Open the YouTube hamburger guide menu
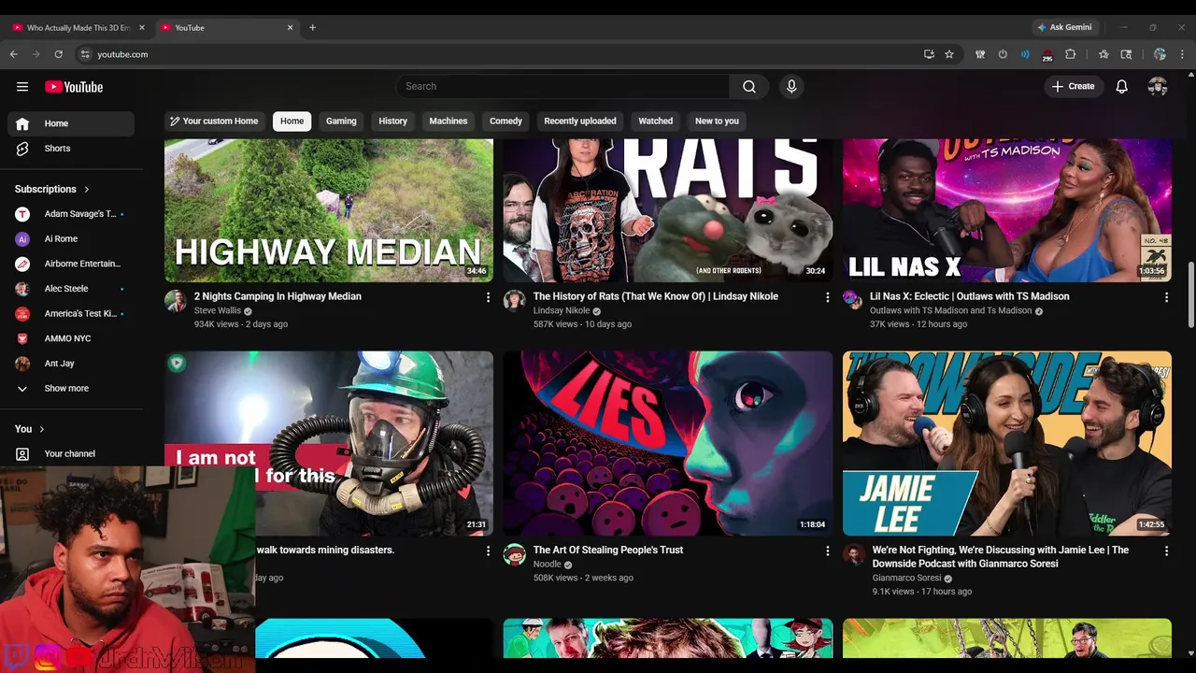 [22, 87]
